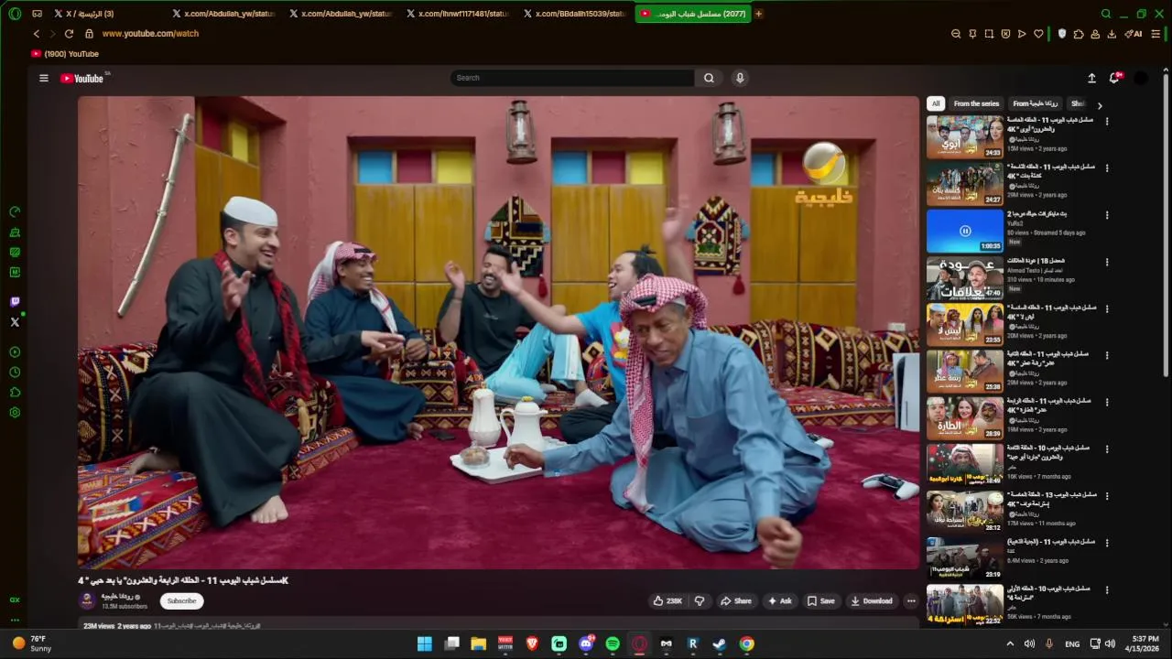
Task: Switch to the x.com/ihnwf1171481 tab
Action: 458,14
